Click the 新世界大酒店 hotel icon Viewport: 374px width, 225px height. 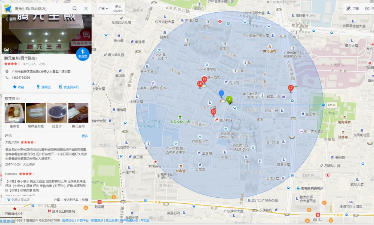click(301, 131)
